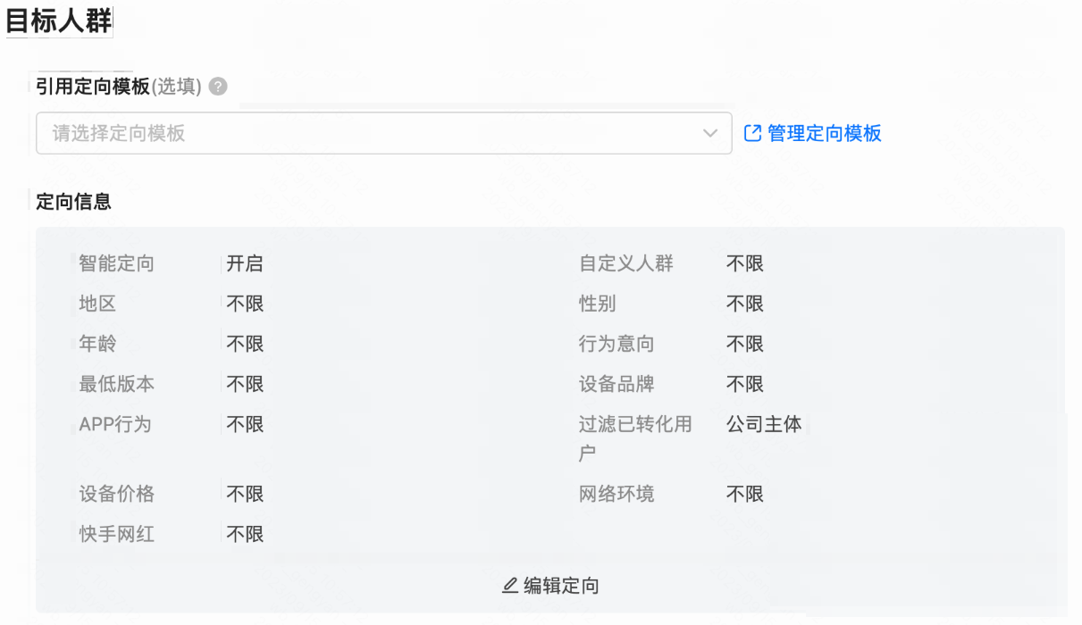1082x625 pixels.
Task: Expand the targeting template combo box
Action: tap(384, 132)
